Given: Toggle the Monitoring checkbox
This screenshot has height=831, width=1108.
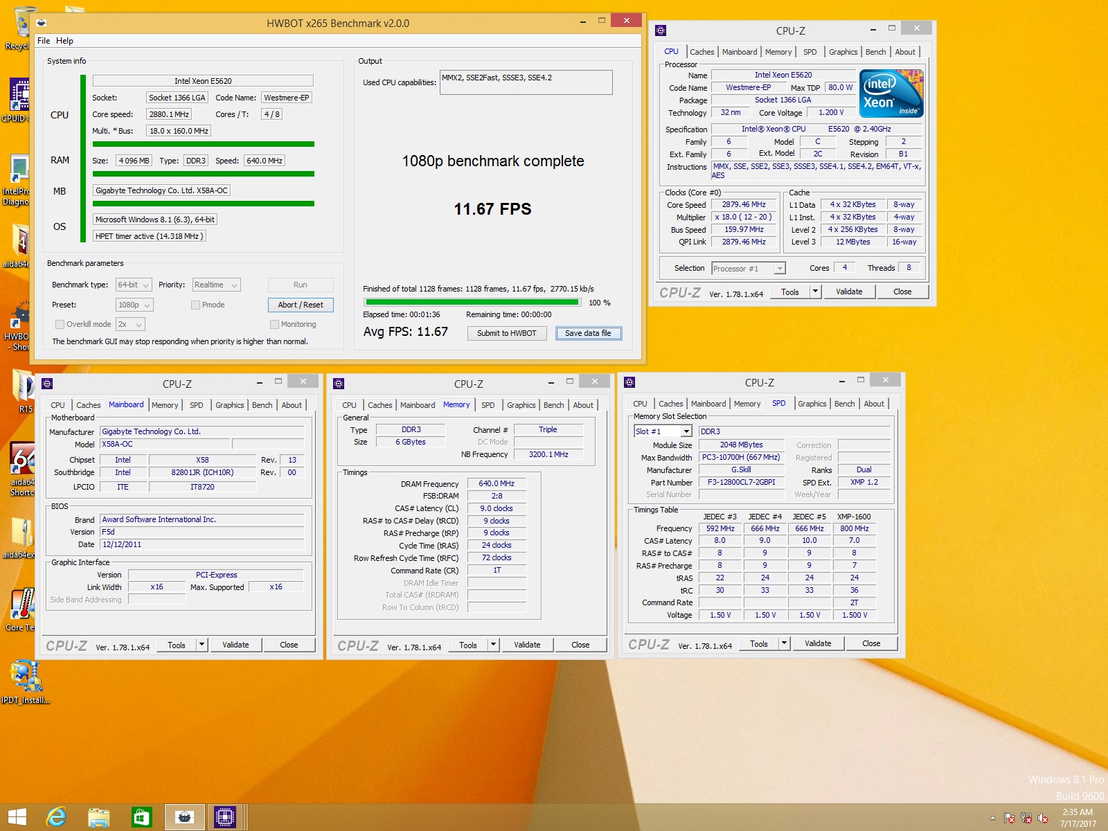Looking at the screenshot, I should (x=274, y=324).
